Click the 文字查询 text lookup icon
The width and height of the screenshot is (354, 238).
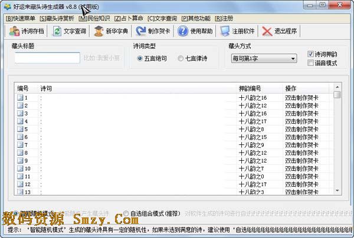57,31
